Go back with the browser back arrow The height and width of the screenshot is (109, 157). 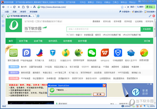pyautogui.click(x=3, y=7)
